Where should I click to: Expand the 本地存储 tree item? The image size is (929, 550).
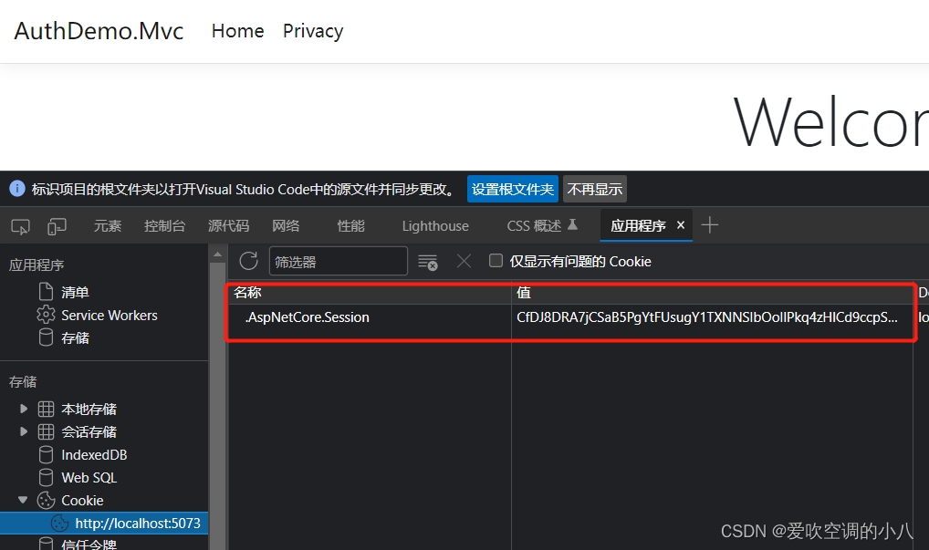click(x=24, y=409)
